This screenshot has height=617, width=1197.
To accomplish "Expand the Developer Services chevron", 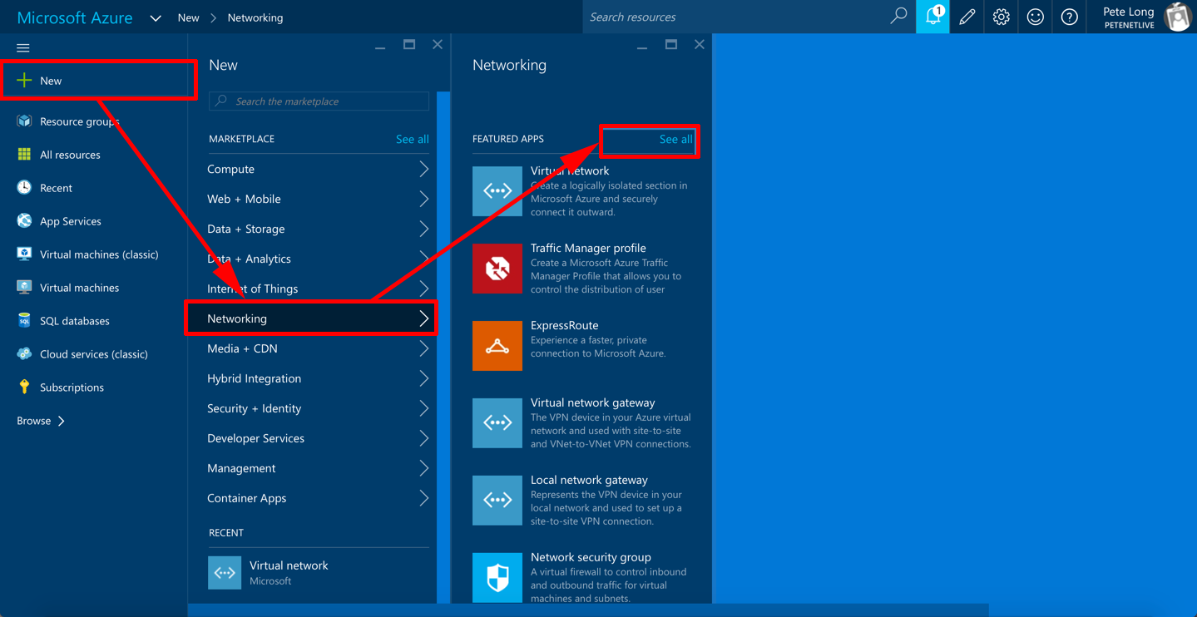I will pyautogui.click(x=424, y=438).
